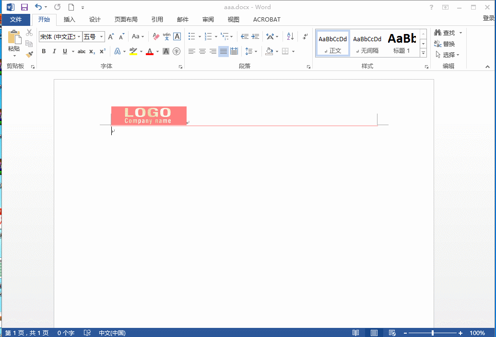Click the Show paragraph marks icon

(305, 36)
